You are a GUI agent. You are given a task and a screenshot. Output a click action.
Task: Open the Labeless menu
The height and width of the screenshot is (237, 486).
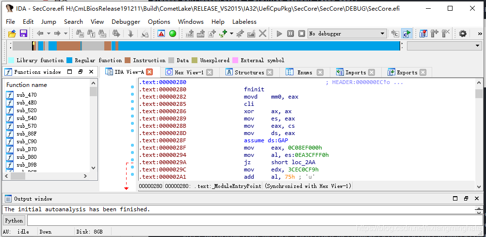point(244,22)
